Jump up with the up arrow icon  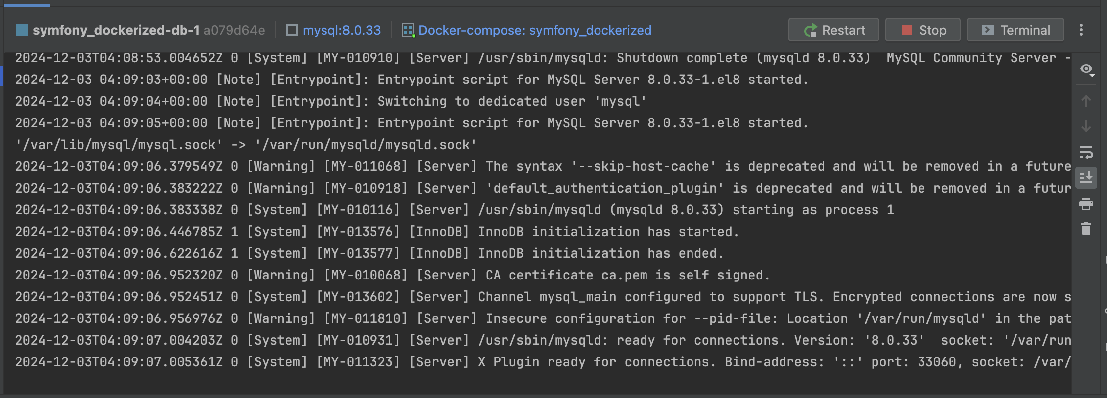[x=1086, y=101]
